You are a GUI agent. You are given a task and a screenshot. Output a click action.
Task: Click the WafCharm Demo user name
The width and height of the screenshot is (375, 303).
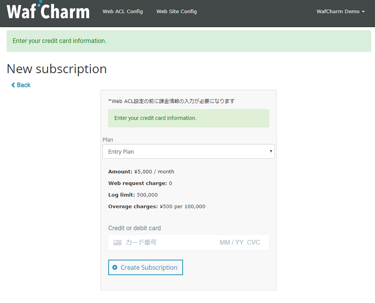[x=338, y=12]
